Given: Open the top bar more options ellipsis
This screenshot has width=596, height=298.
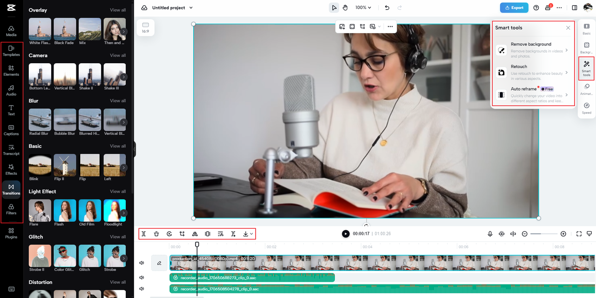Looking at the screenshot, I should click(559, 7).
